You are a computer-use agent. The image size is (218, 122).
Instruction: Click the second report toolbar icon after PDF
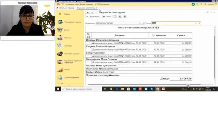(120, 17)
